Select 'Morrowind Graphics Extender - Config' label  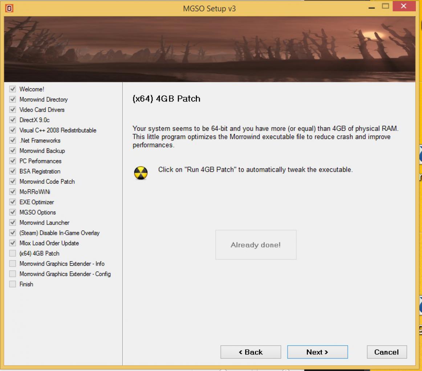pyautogui.click(x=65, y=274)
